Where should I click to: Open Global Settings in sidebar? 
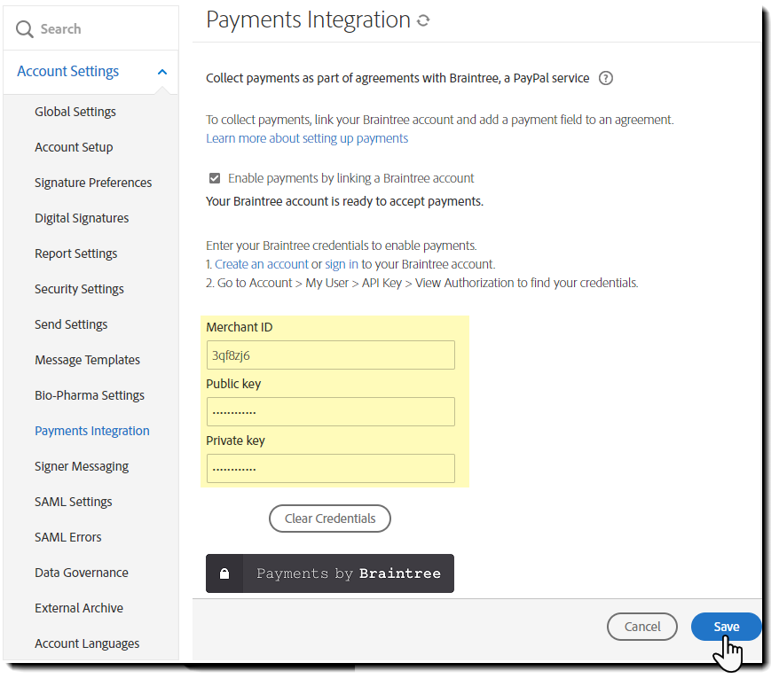coord(75,112)
